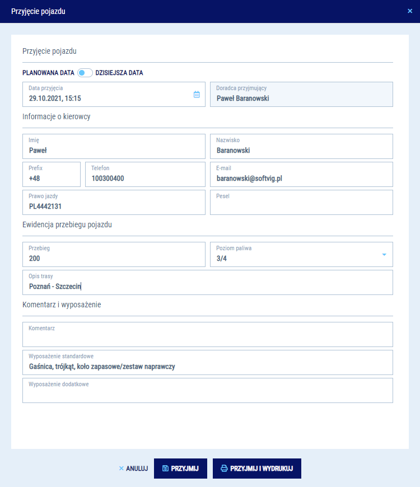This screenshot has width=420, height=487.
Task: Click the Data przyjęcia date field
Action: tap(106, 95)
